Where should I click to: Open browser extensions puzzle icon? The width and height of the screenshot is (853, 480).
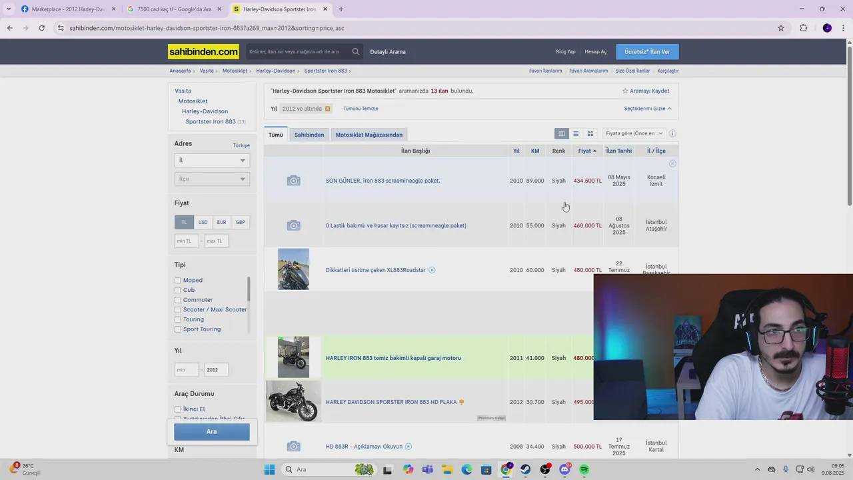tap(803, 28)
